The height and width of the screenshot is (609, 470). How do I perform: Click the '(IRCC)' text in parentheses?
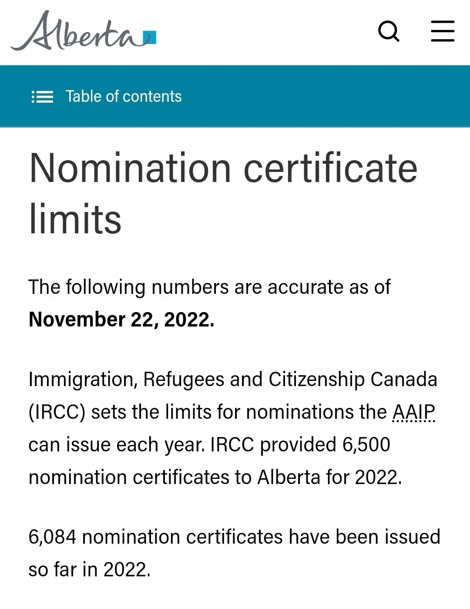point(57,412)
